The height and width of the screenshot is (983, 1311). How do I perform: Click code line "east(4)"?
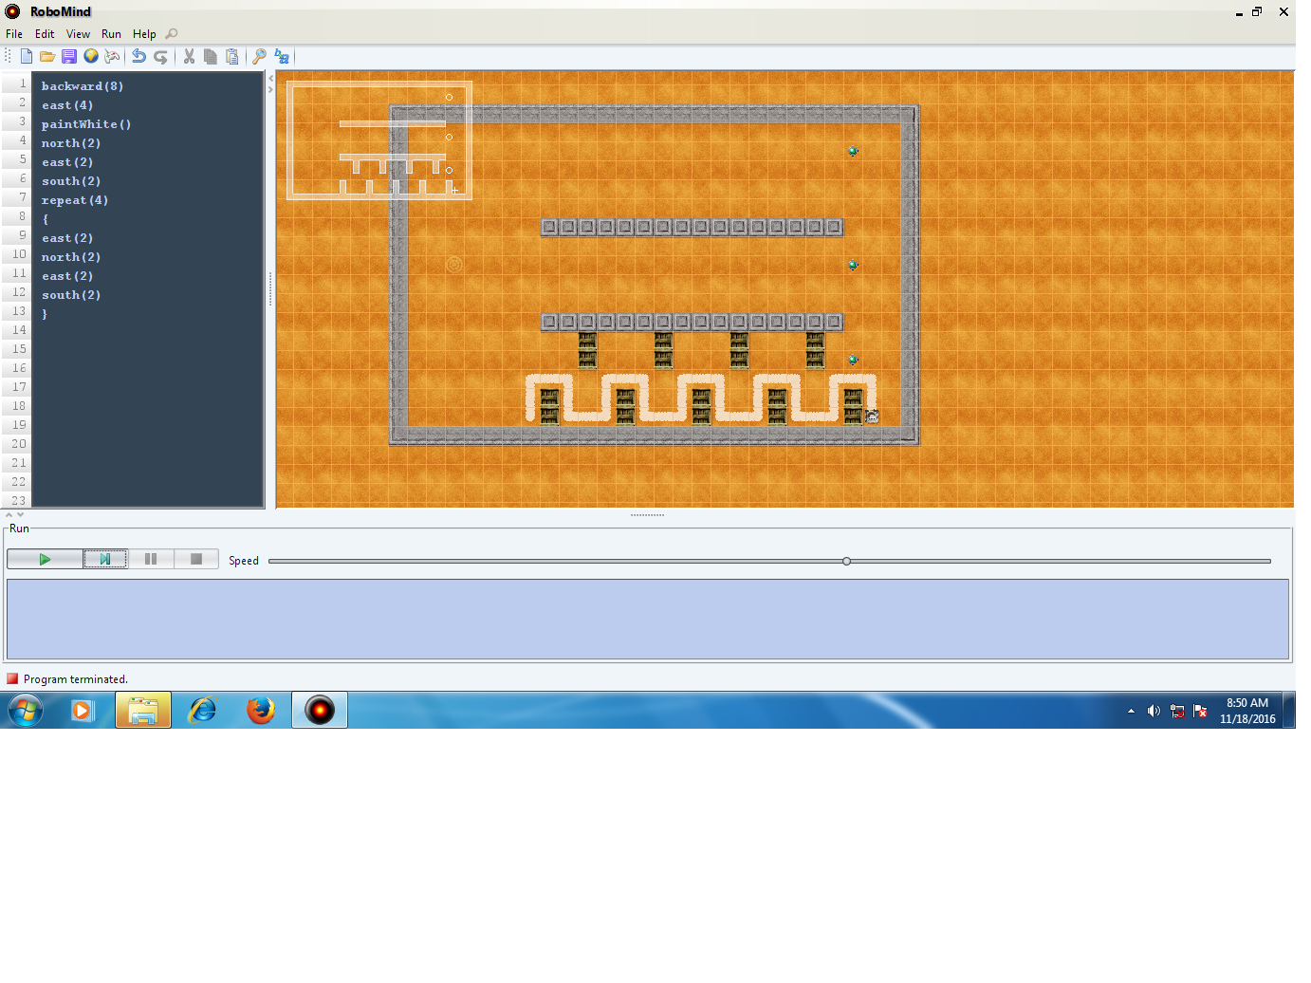pyautogui.click(x=67, y=105)
